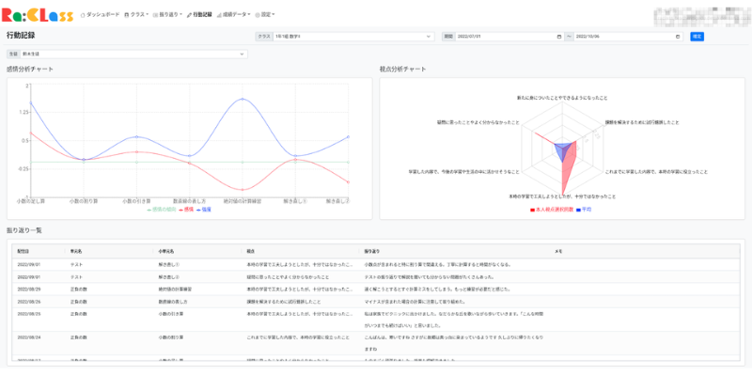Toggle the red 感情 legend series
The width and height of the screenshot is (752, 376).
coord(186,210)
